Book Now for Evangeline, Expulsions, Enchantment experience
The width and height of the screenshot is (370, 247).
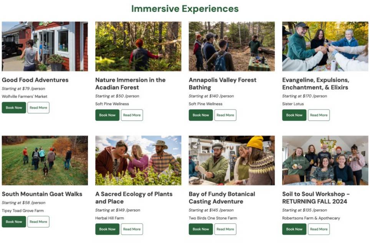294,115
